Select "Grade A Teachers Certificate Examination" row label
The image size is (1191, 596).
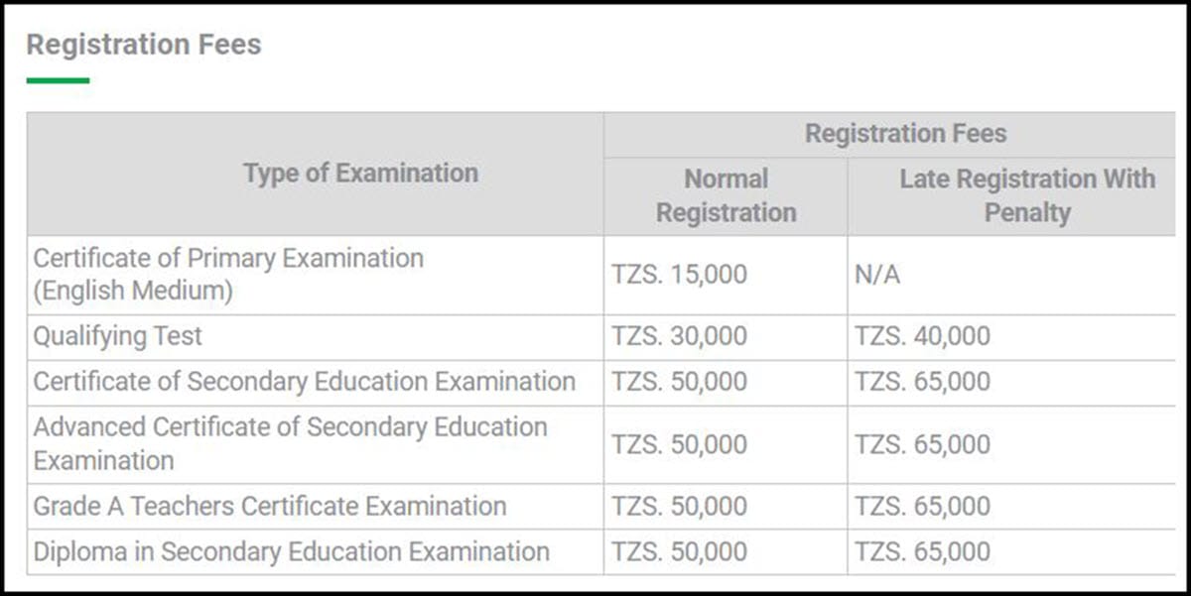click(x=270, y=506)
